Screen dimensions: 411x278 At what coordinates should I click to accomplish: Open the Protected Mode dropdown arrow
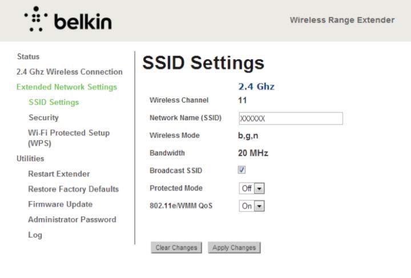point(259,189)
